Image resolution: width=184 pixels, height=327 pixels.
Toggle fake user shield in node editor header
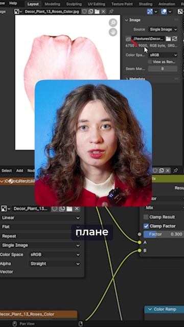pos(155,171)
